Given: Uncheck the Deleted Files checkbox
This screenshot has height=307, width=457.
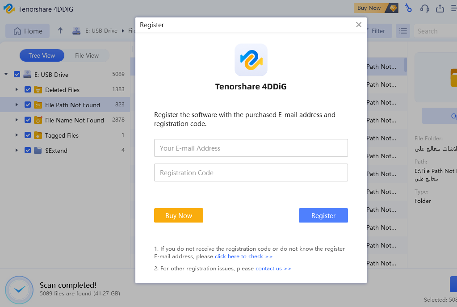Looking at the screenshot, I should coord(28,89).
